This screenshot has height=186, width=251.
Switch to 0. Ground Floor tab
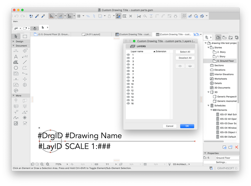point(52,34)
